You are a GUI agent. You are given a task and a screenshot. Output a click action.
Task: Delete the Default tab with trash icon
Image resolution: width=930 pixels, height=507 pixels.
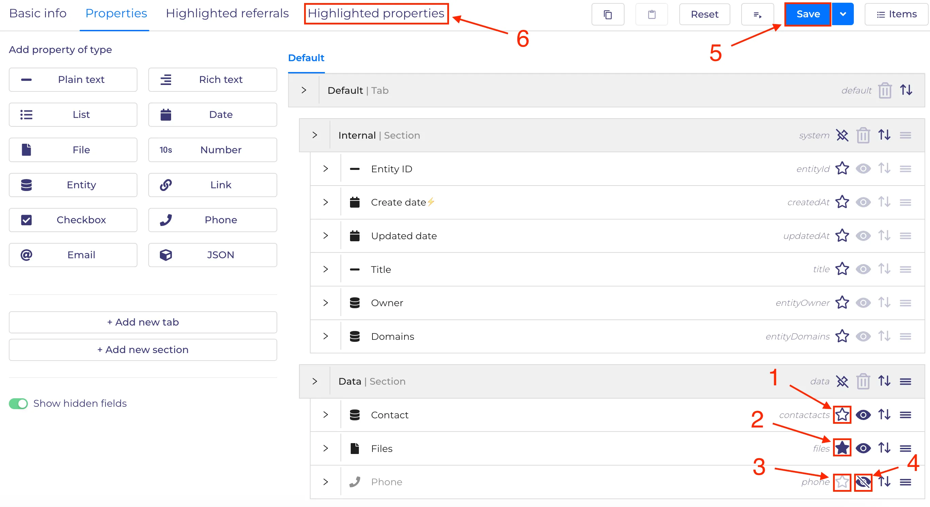pyautogui.click(x=885, y=90)
